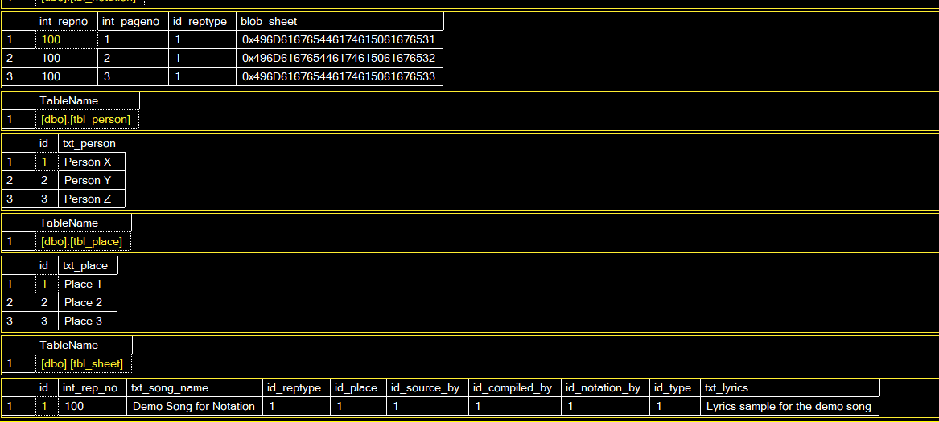Viewport: 939px width, 422px height.
Task: Select the blob value ending in 6531
Action: click(x=339, y=39)
